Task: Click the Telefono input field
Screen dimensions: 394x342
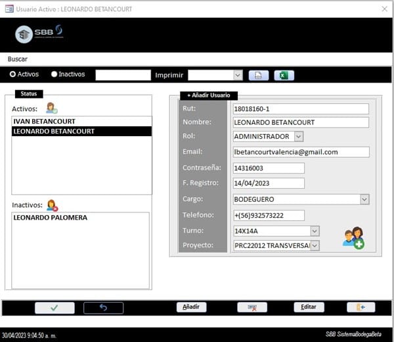Action: tap(269, 216)
